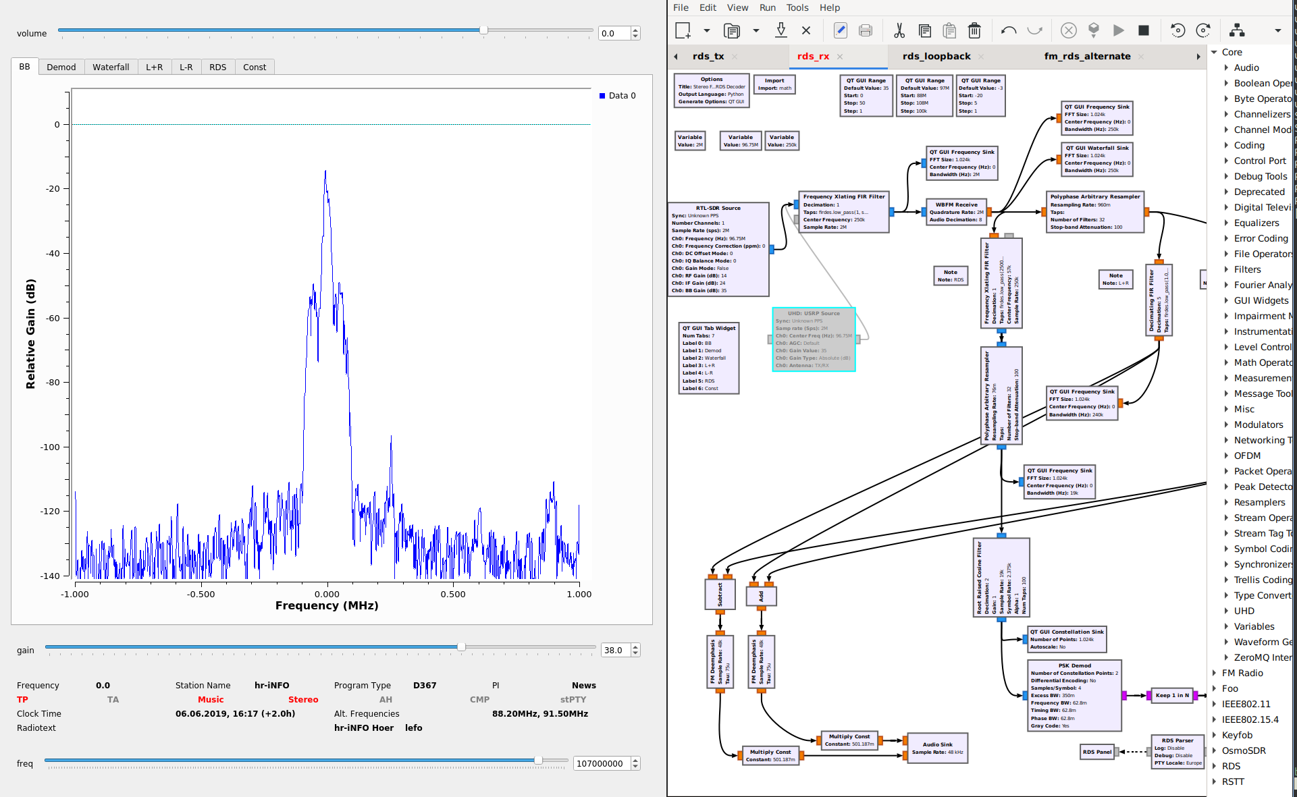Viewport: 1297px width, 797px height.
Task: Click the flowgraph hierarchy icon
Action: coord(1236,30)
